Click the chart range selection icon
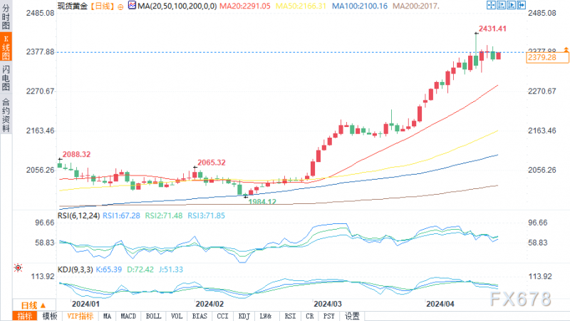570x321 pixels. [501, 5]
